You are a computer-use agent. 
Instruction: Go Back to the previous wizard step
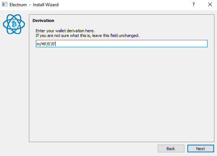pos(171,149)
